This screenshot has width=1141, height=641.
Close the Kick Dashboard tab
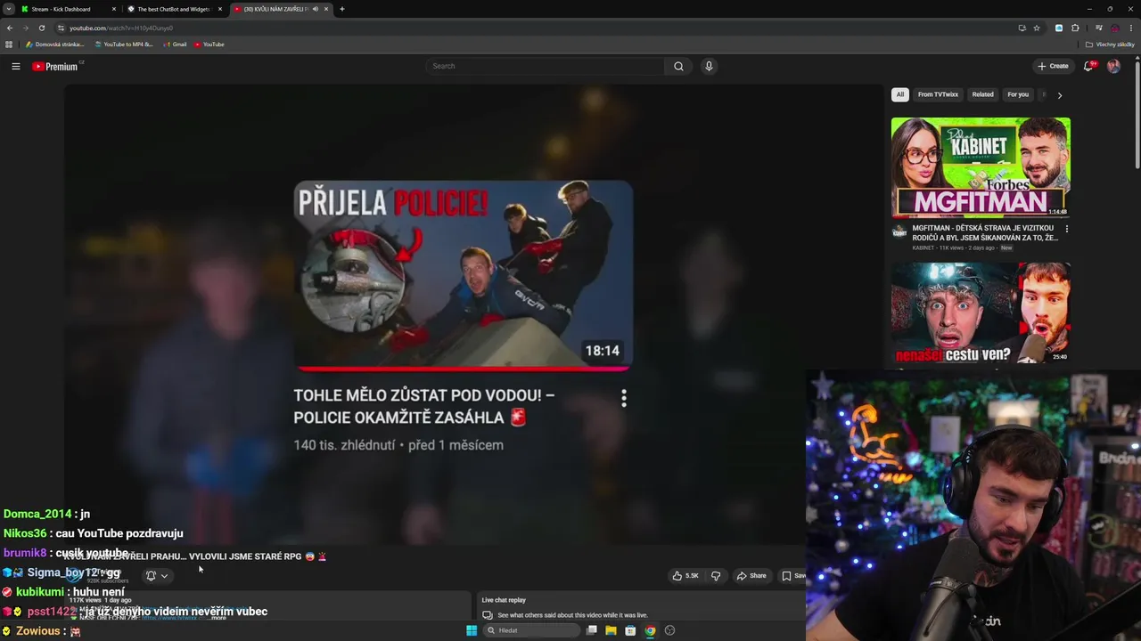113,9
